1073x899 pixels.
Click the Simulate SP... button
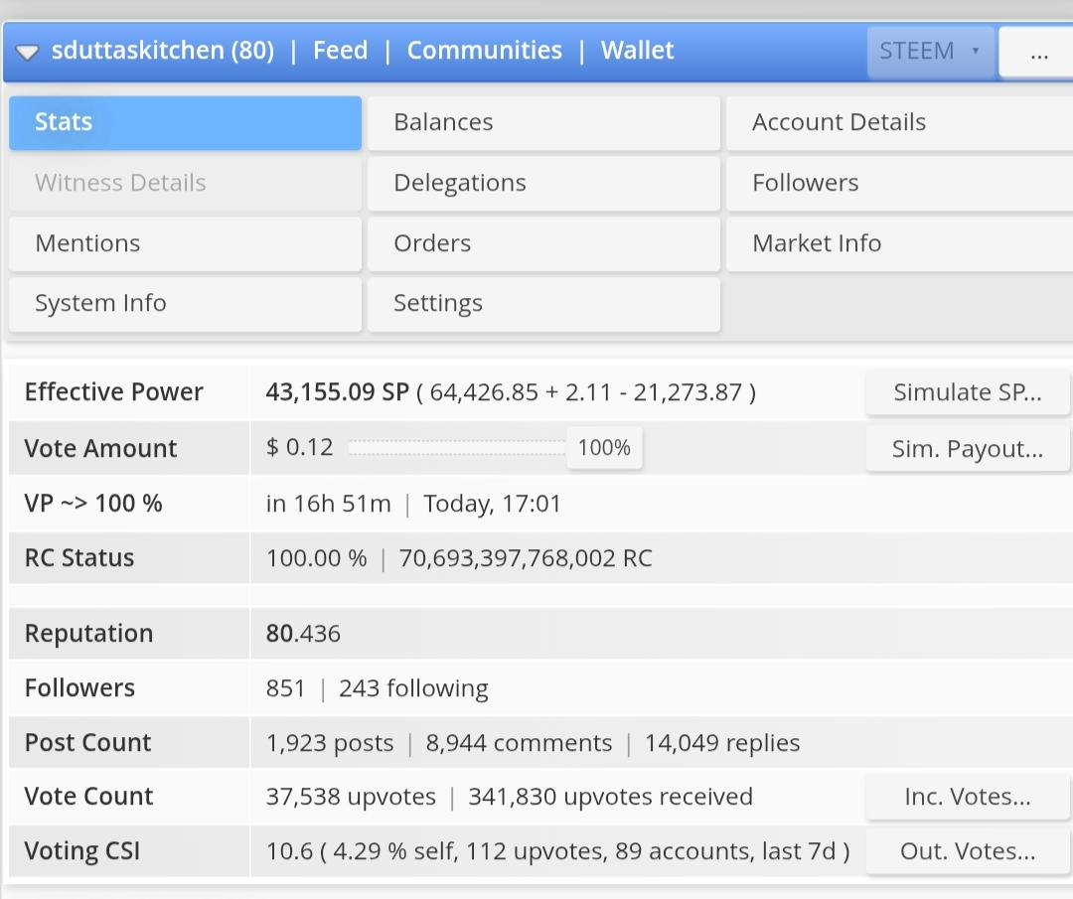coord(968,392)
